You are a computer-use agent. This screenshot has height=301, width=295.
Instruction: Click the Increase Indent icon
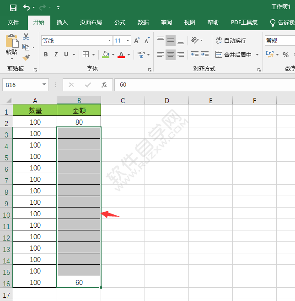[x=205, y=55]
